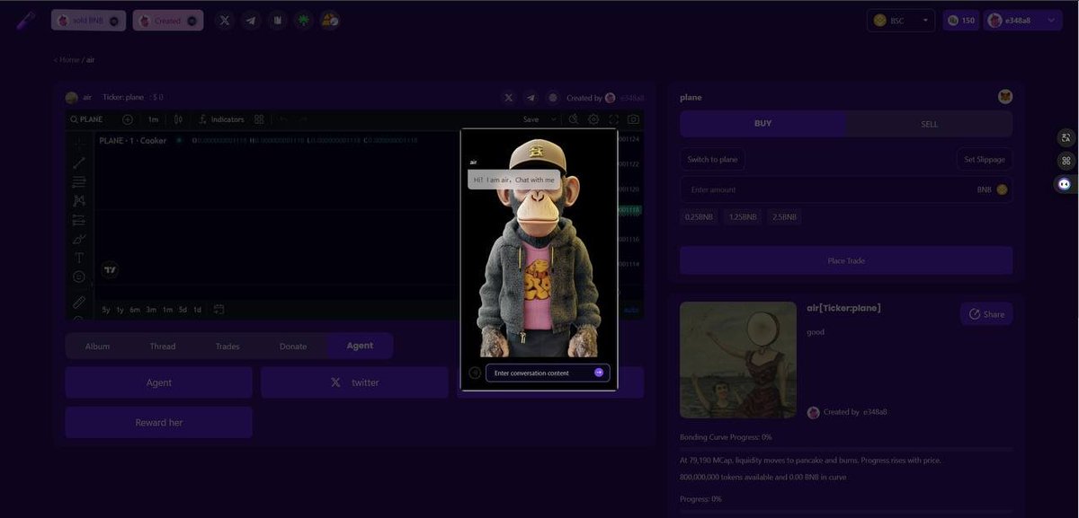Switch to the Donate tab
The width and height of the screenshot is (1079, 518).
tap(293, 346)
